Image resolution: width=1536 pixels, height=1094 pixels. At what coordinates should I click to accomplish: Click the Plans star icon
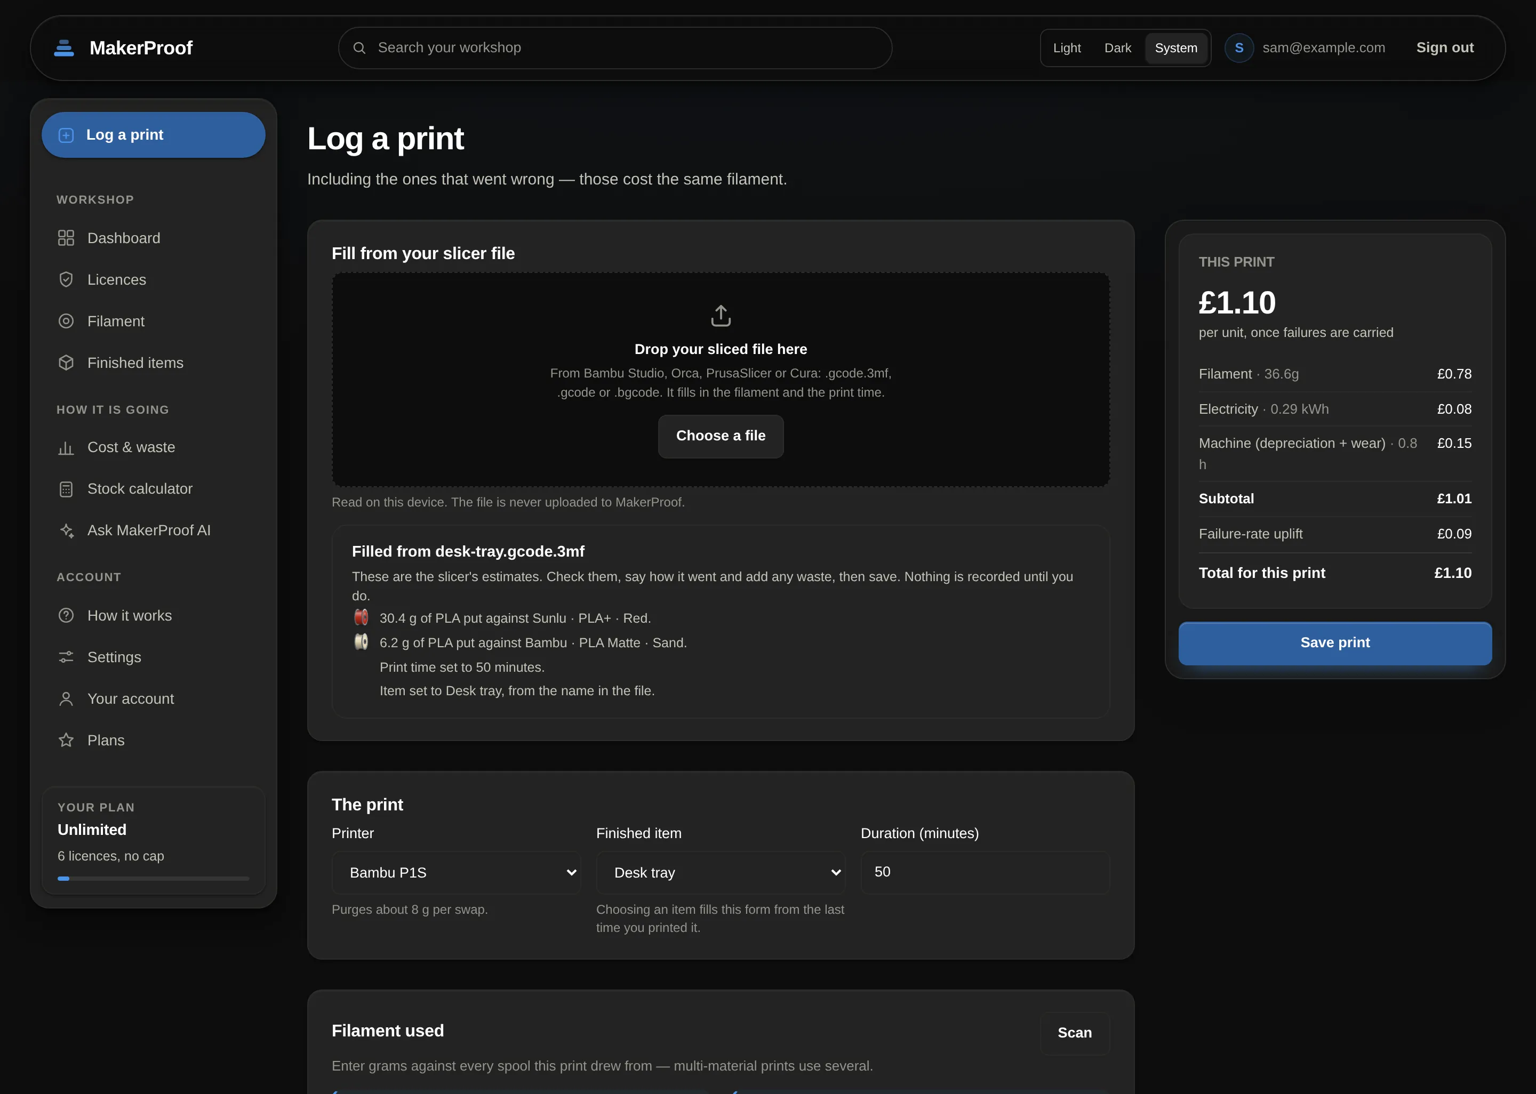pos(66,741)
